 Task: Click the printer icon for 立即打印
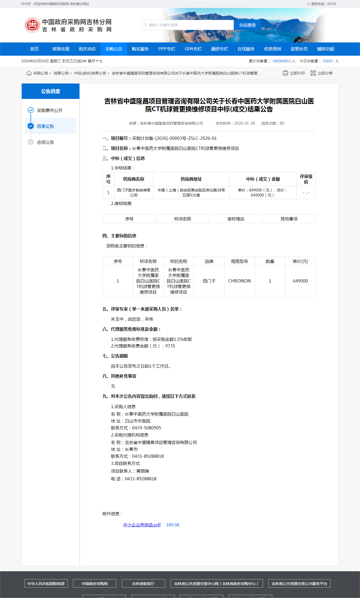click(285, 73)
